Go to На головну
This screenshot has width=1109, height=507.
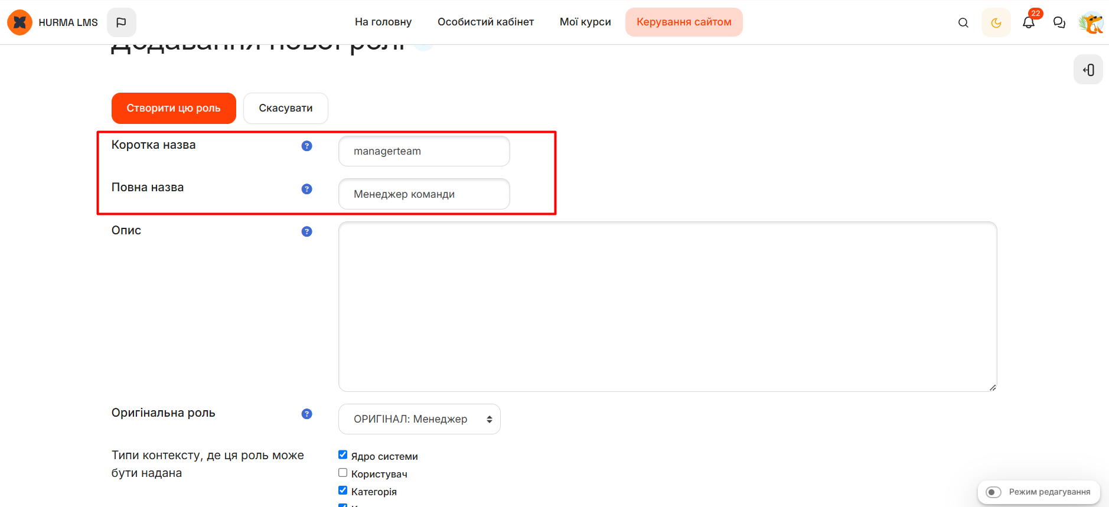pos(383,22)
